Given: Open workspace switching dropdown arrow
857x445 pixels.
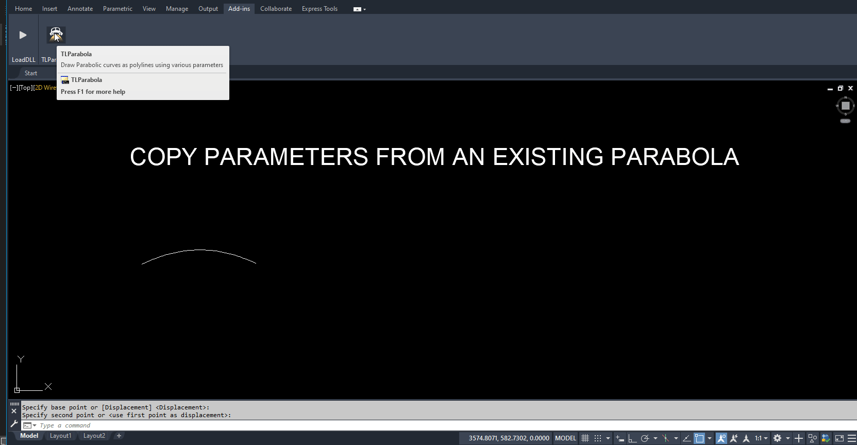Looking at the screenshot, I should pos(788,438).
